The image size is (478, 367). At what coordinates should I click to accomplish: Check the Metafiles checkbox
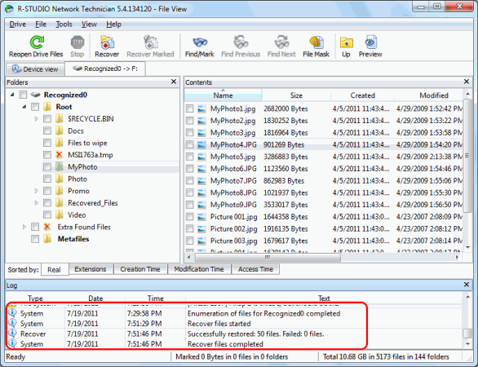pos(35,239)
